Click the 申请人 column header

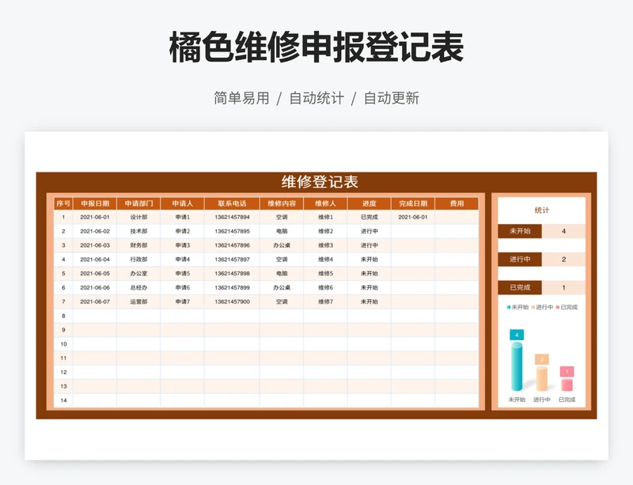click(183, 203)
